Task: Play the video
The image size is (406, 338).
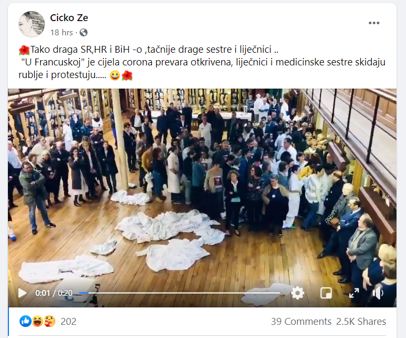Action: 23,293
